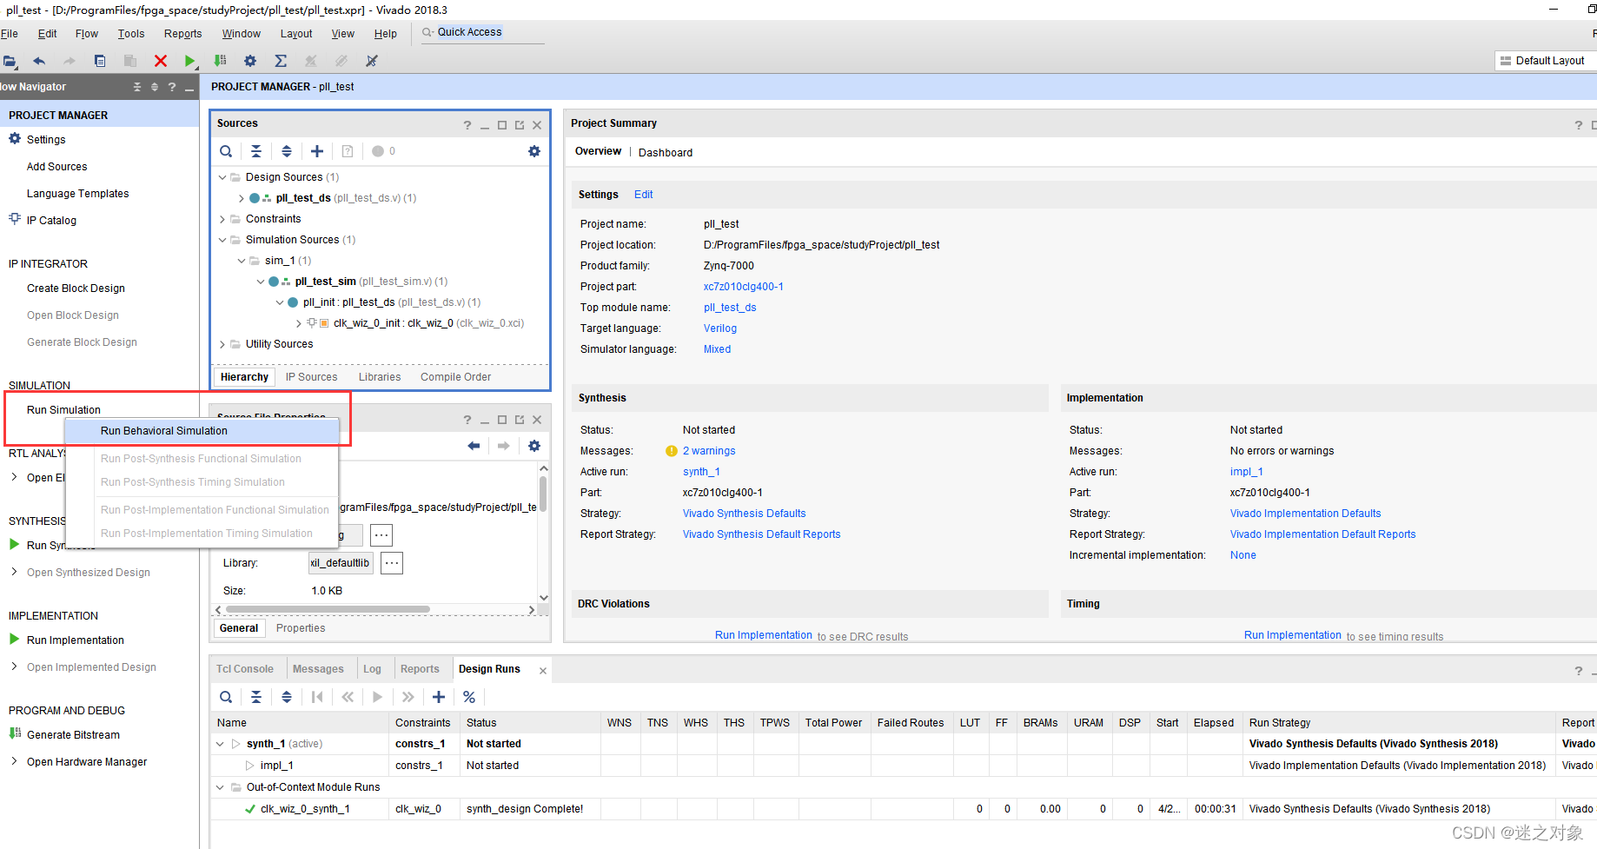Image resolution: width=1597 pixels, height=849 pixels.
Task: Click percent icon in Design Runs toolbar
Action: (469, 697)
